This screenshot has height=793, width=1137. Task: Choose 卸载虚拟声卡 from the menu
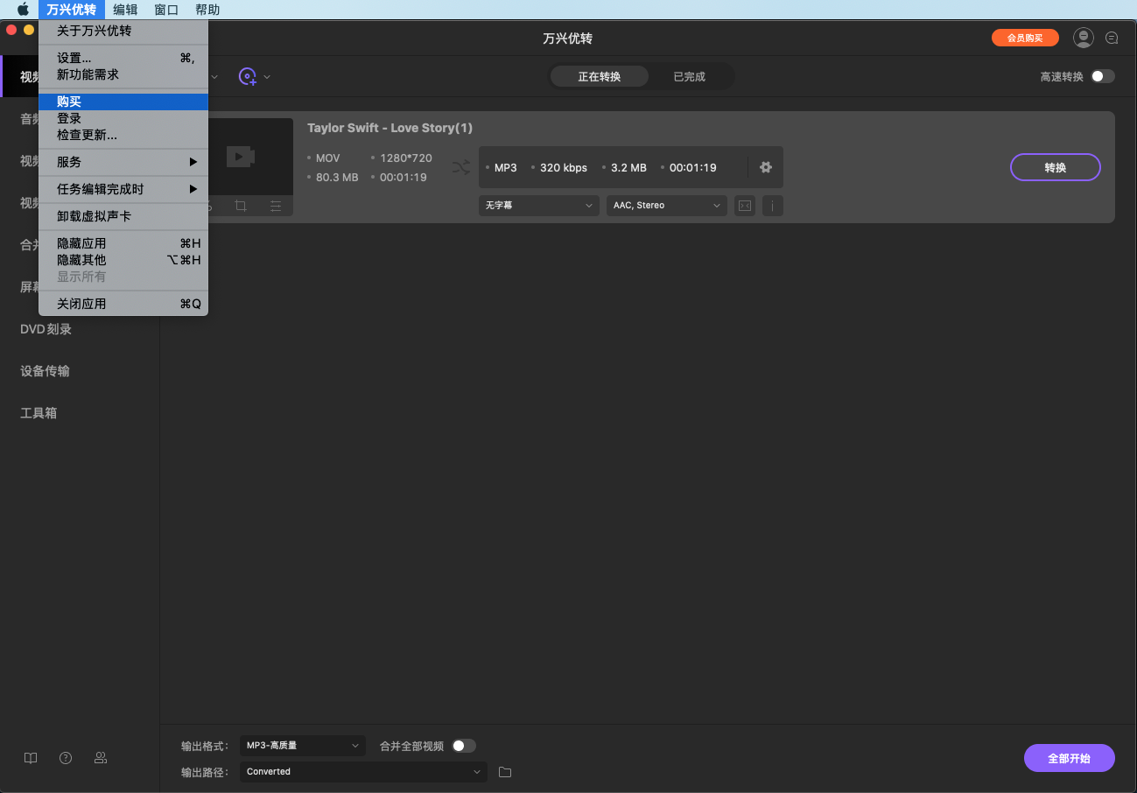tap(123, 216)
